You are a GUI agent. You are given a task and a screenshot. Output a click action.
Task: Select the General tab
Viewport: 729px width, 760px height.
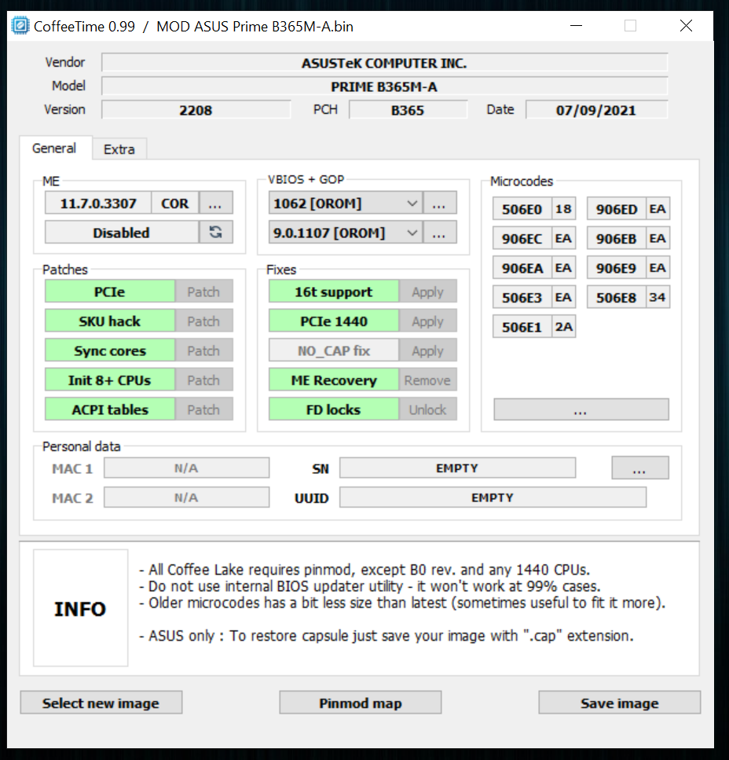54,149
